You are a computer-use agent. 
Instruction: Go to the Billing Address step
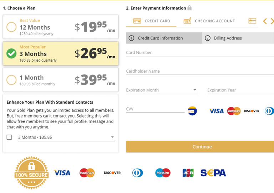pos(238,38)
